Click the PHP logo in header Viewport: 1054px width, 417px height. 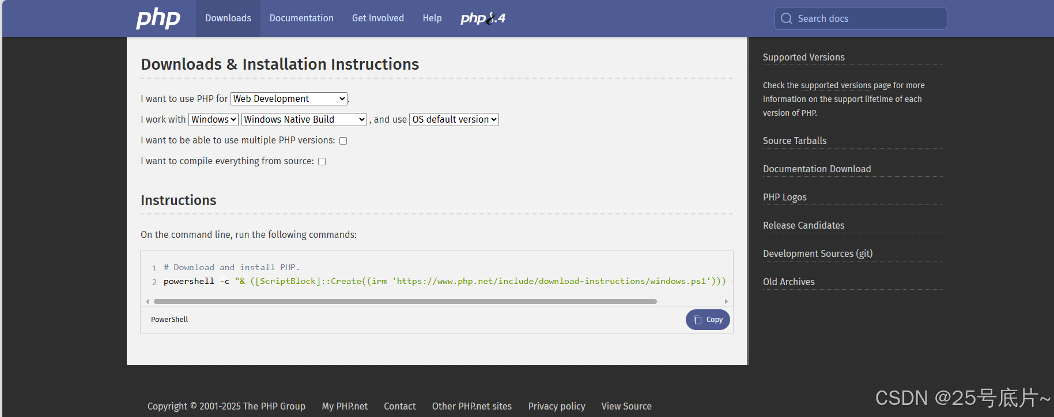[x=158, y=18]
